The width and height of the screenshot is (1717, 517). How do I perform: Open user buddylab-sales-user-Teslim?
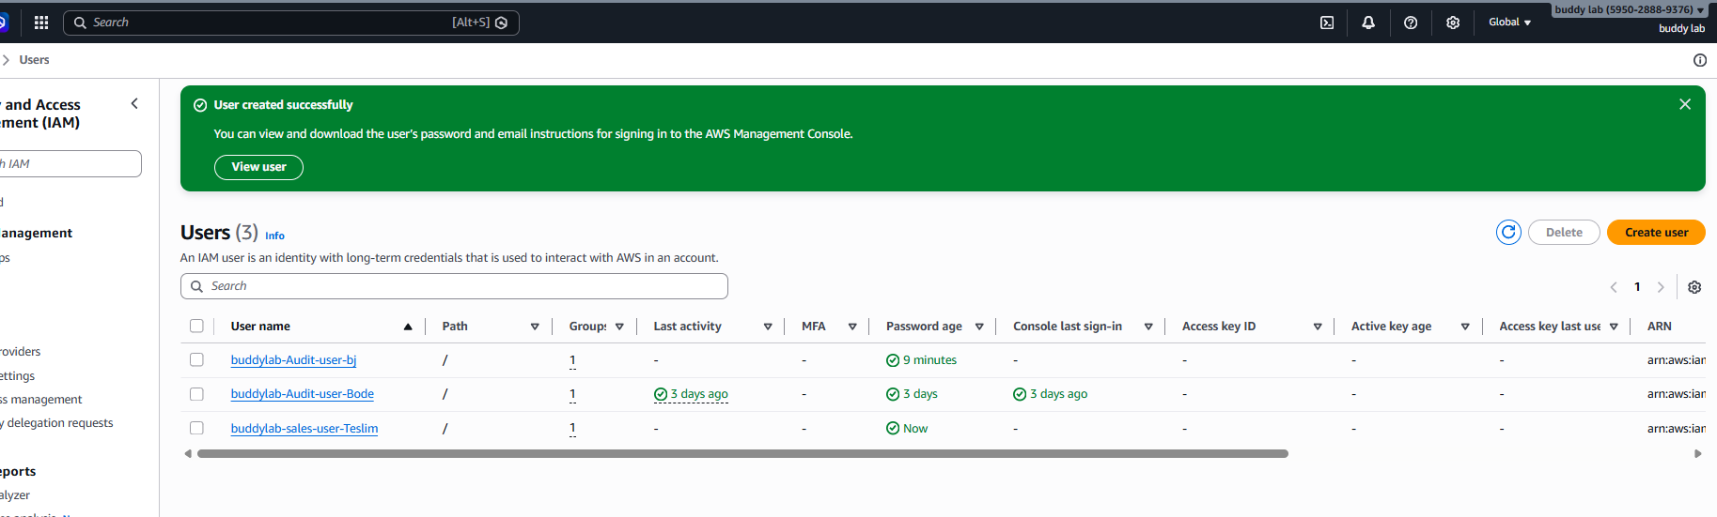(x=304, y=429)
